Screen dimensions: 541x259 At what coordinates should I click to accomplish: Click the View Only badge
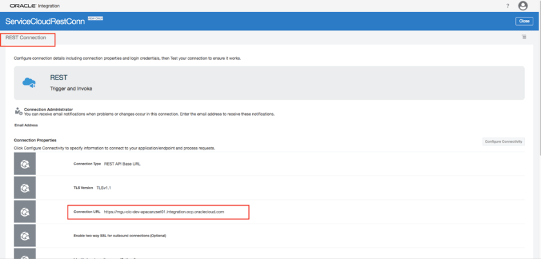(x=95, y=19)
